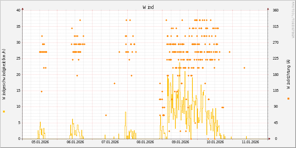
Task: Click the arrow atop the left axis
Action: tap(23, 8)
